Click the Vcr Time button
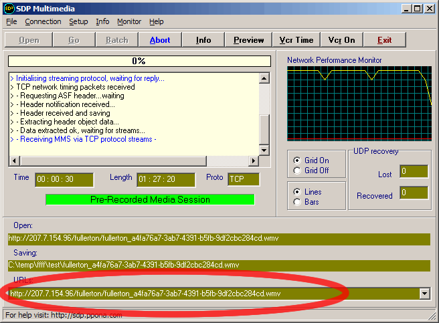This screenshot has height=323, width=439. 295,40
